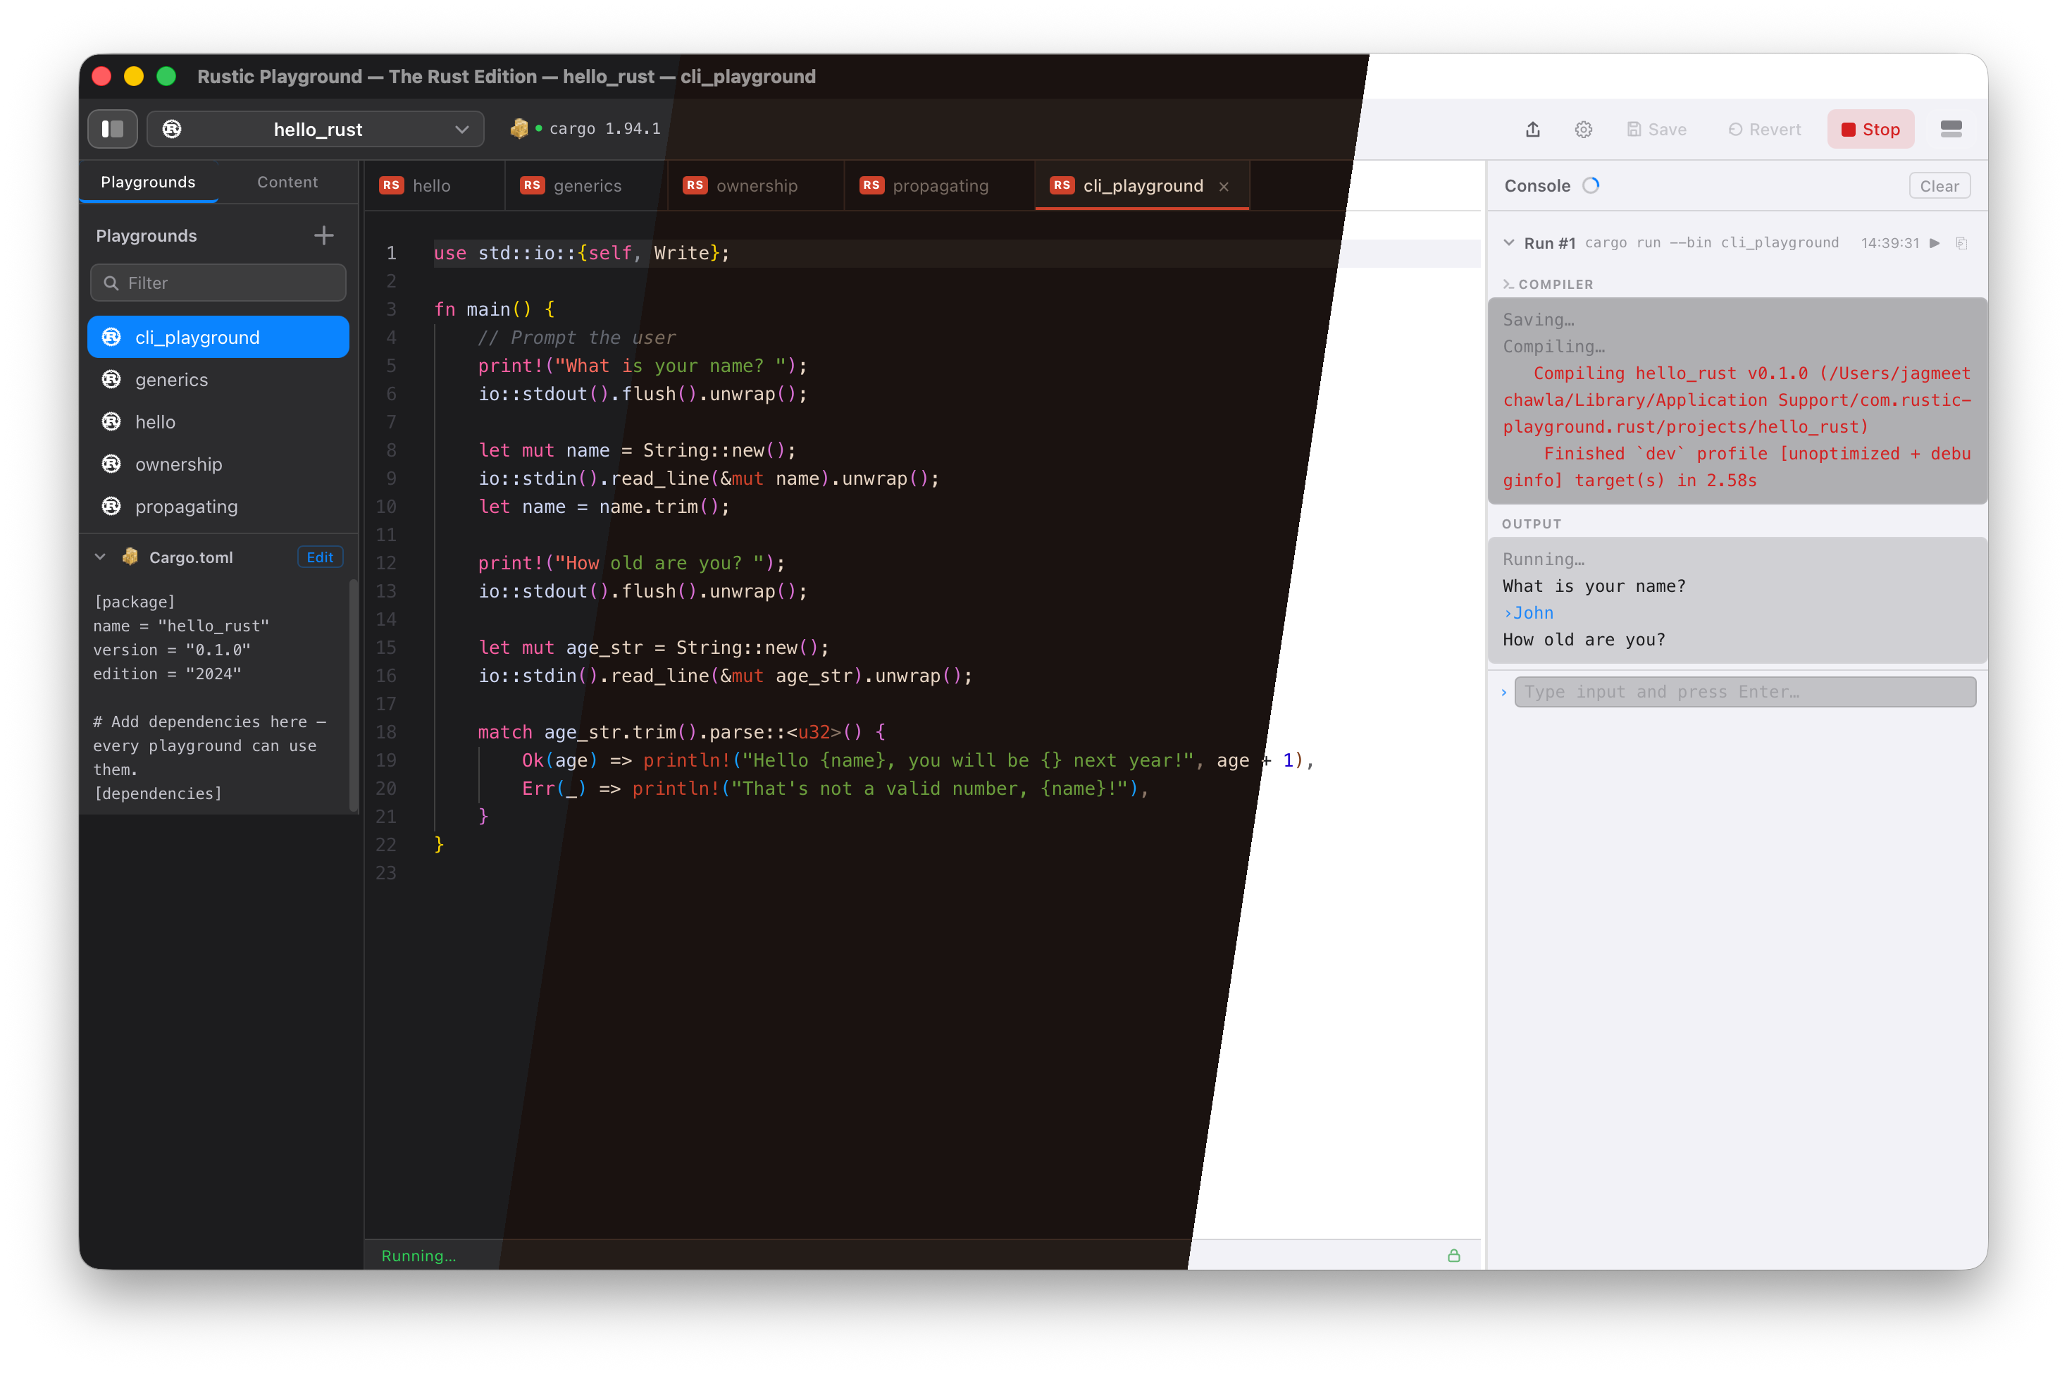This screenshot has width=2067, height=1374.
Task: Clear the console output
Action: click(x=1939, y=185)
